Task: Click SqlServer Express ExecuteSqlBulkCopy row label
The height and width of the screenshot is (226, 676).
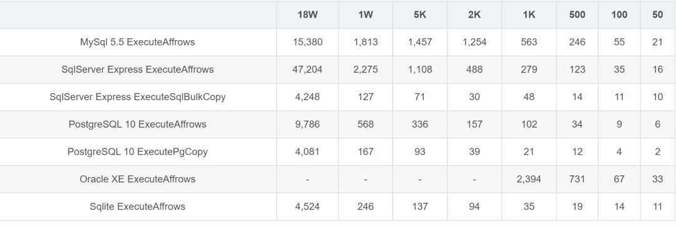Action: [x=138, y=96]
